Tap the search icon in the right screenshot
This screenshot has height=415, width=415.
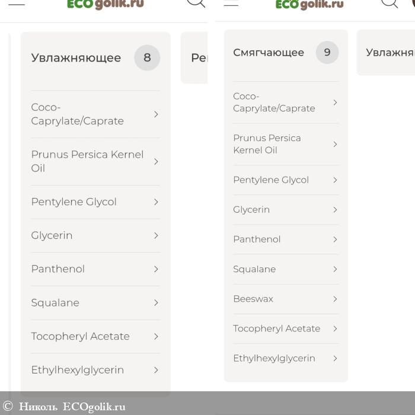click(x=389, y=2)
